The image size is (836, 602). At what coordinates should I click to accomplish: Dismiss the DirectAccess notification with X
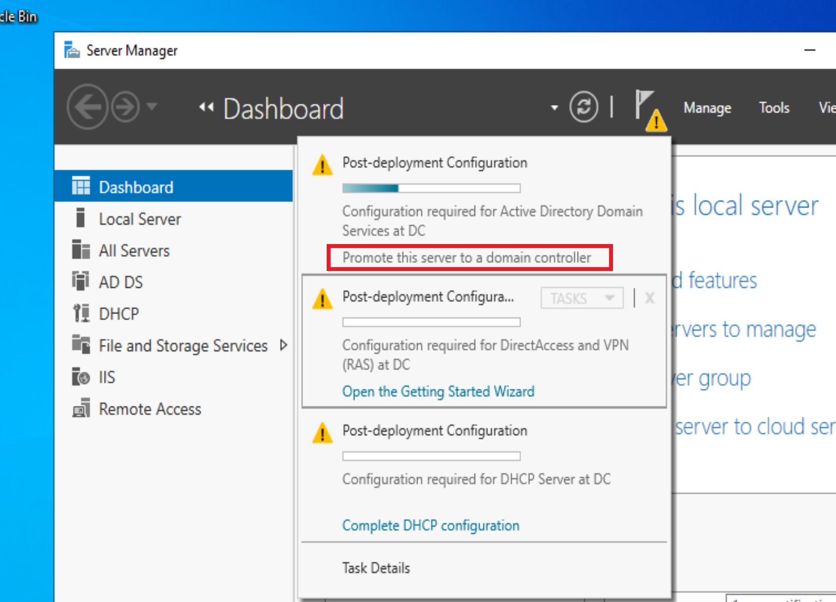pyautogui.click(x=649, y=298)
